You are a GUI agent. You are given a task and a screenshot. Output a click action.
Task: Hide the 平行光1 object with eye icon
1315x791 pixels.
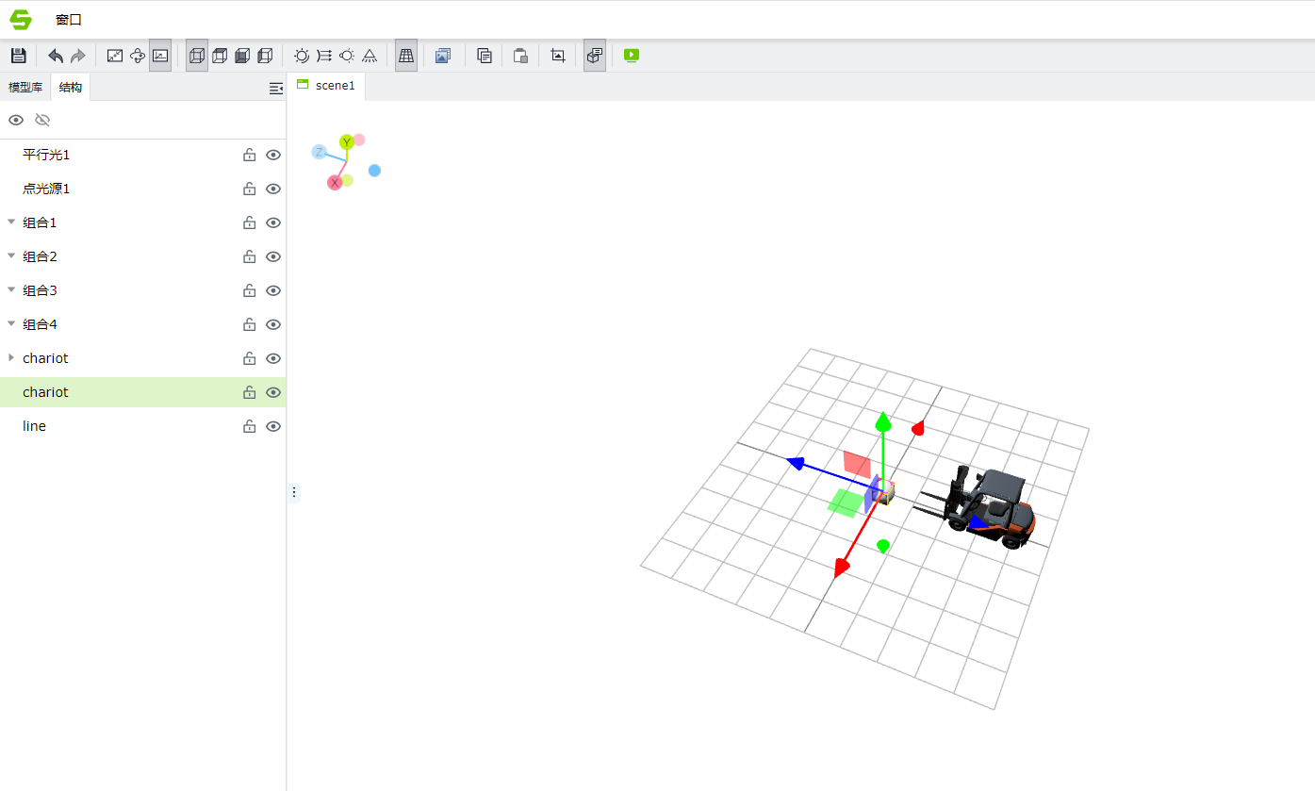tap(273, 155)
